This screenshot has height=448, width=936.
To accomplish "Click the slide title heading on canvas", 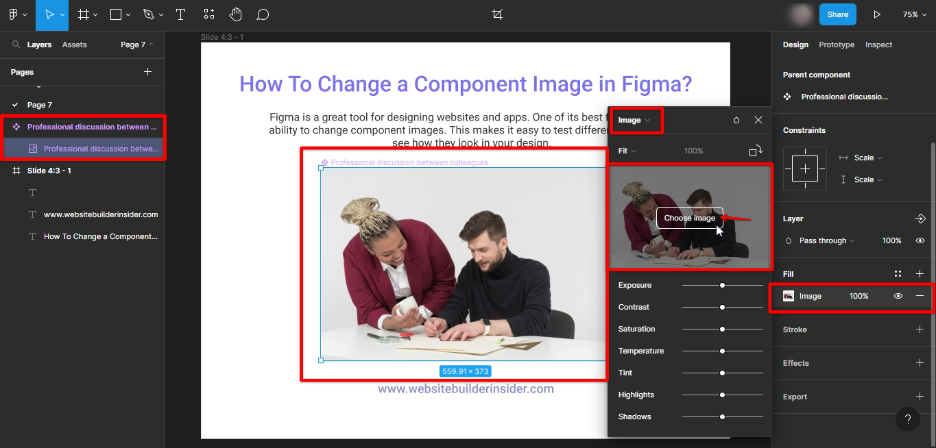I will [x=466, y=84].
